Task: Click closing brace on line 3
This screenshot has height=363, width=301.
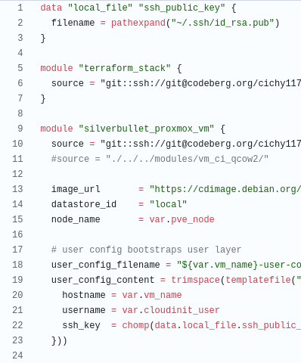Action: coord(43,38)
